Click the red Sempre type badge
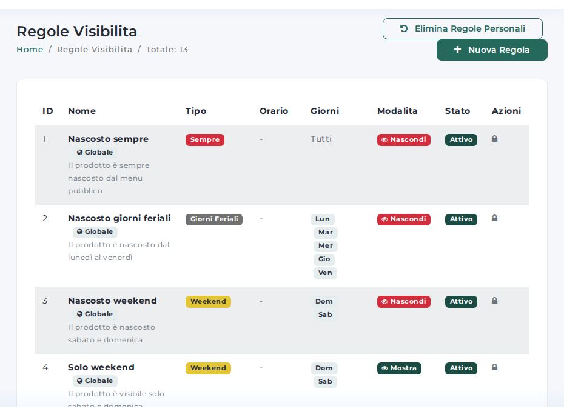 205,140
